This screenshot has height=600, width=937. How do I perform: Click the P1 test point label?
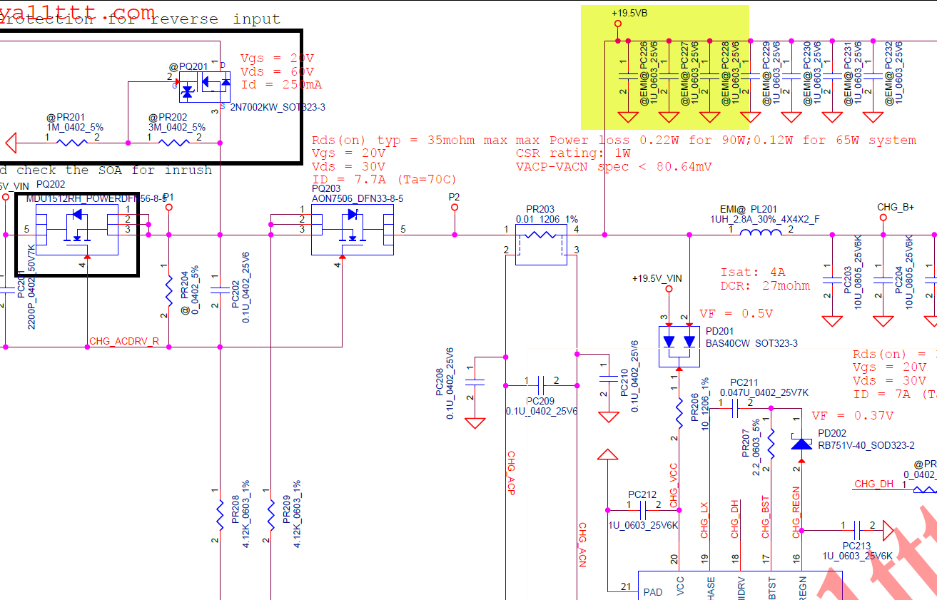click(168, 195)
